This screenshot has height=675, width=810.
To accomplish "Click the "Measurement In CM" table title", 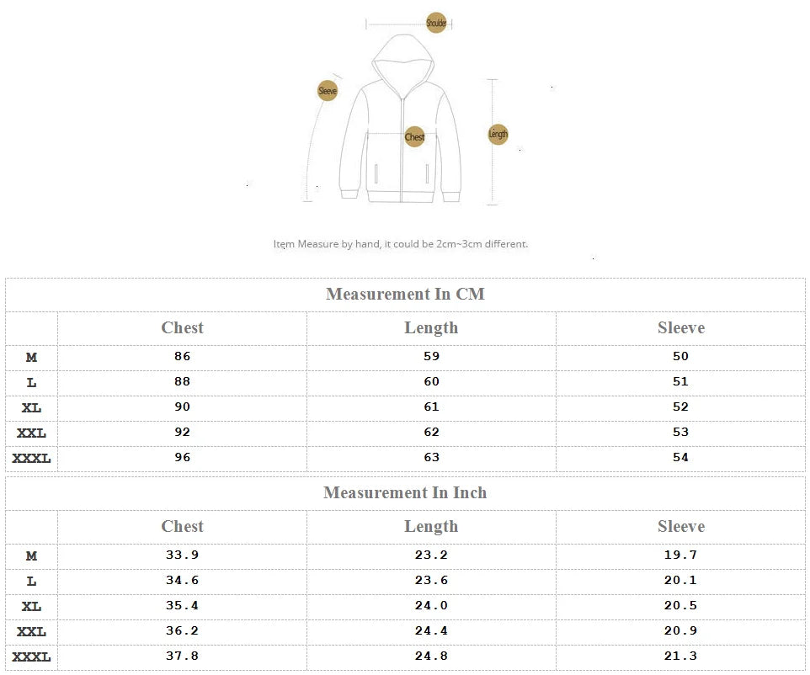I will (x=405, y=295).
